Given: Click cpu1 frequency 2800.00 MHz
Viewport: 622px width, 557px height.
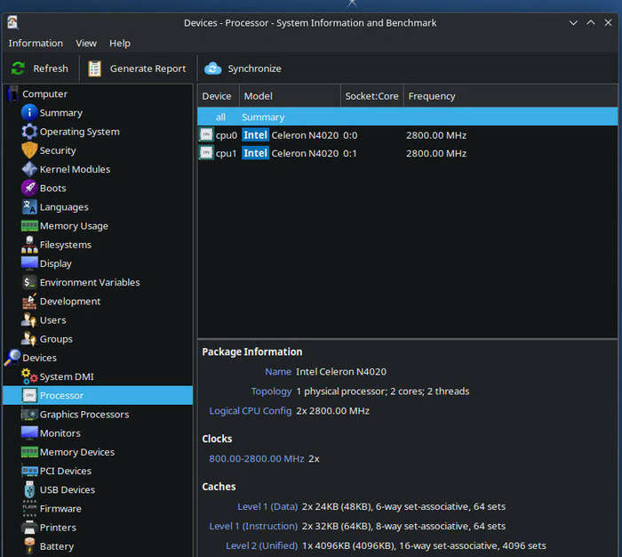Looking at the screenshot, I should point(436,153).
